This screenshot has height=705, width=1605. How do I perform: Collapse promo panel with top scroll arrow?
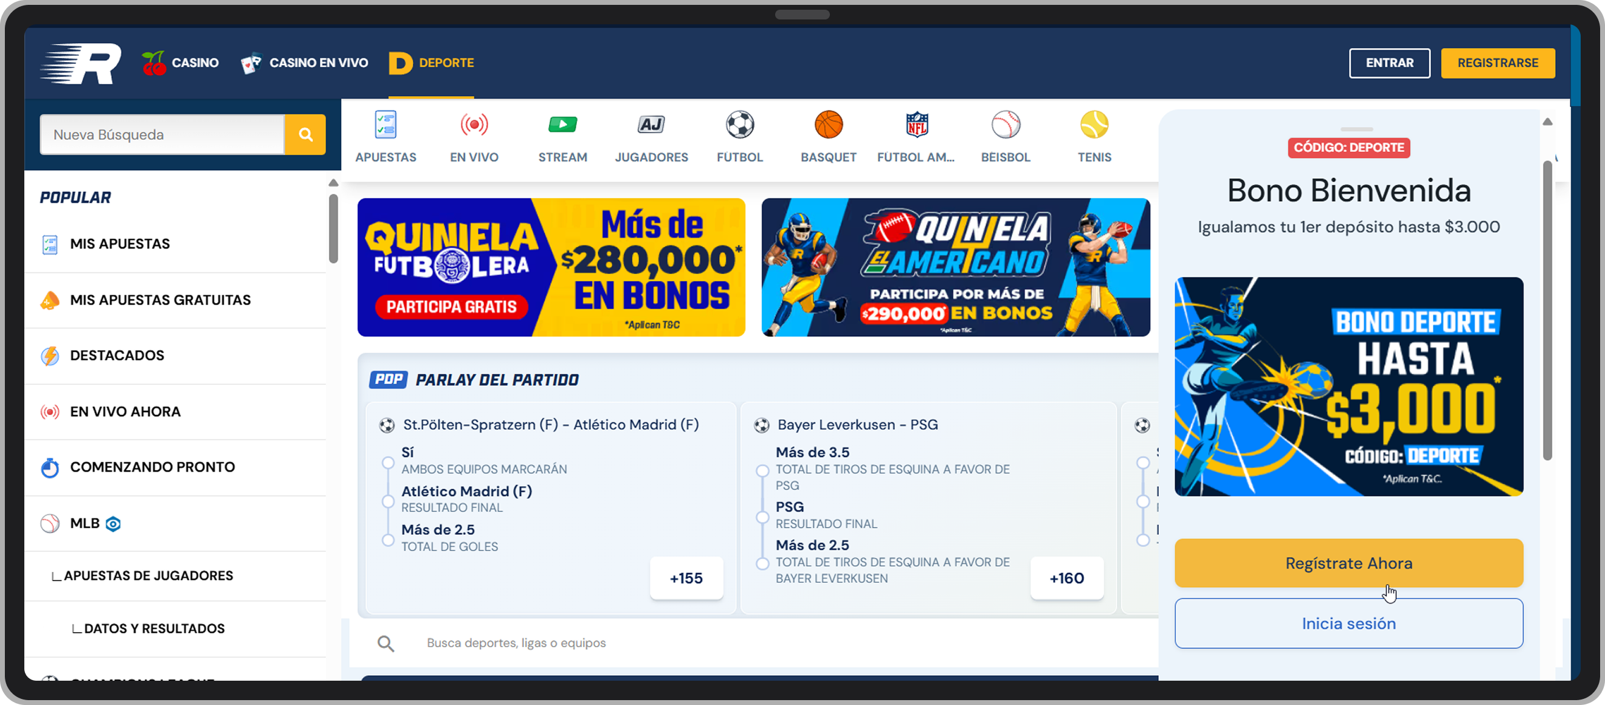pyautogui.click(x=1547, y=122)
